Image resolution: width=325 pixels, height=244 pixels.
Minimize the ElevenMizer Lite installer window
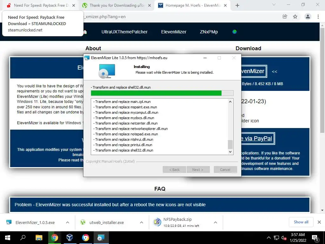pos(205,58)
